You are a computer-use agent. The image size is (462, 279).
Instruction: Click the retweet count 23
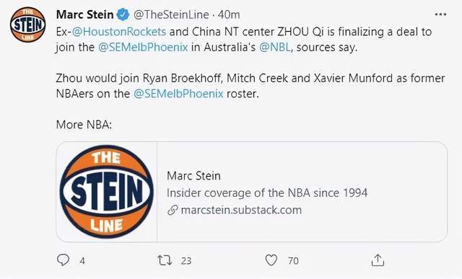(x=186, y=261)
